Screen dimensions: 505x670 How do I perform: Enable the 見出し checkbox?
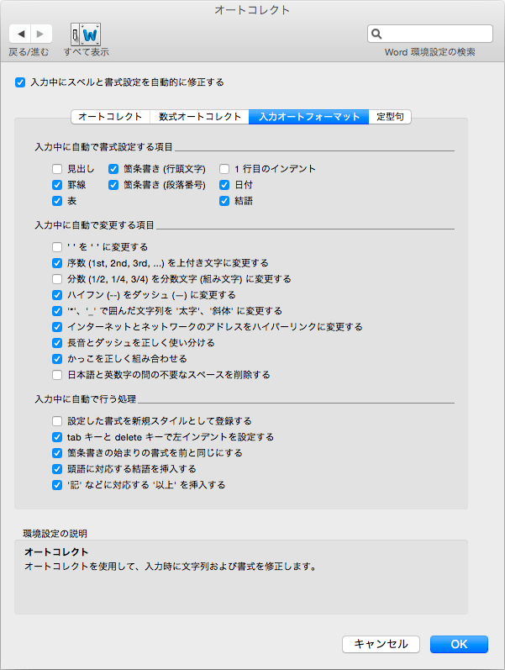[x=57, y=168]
